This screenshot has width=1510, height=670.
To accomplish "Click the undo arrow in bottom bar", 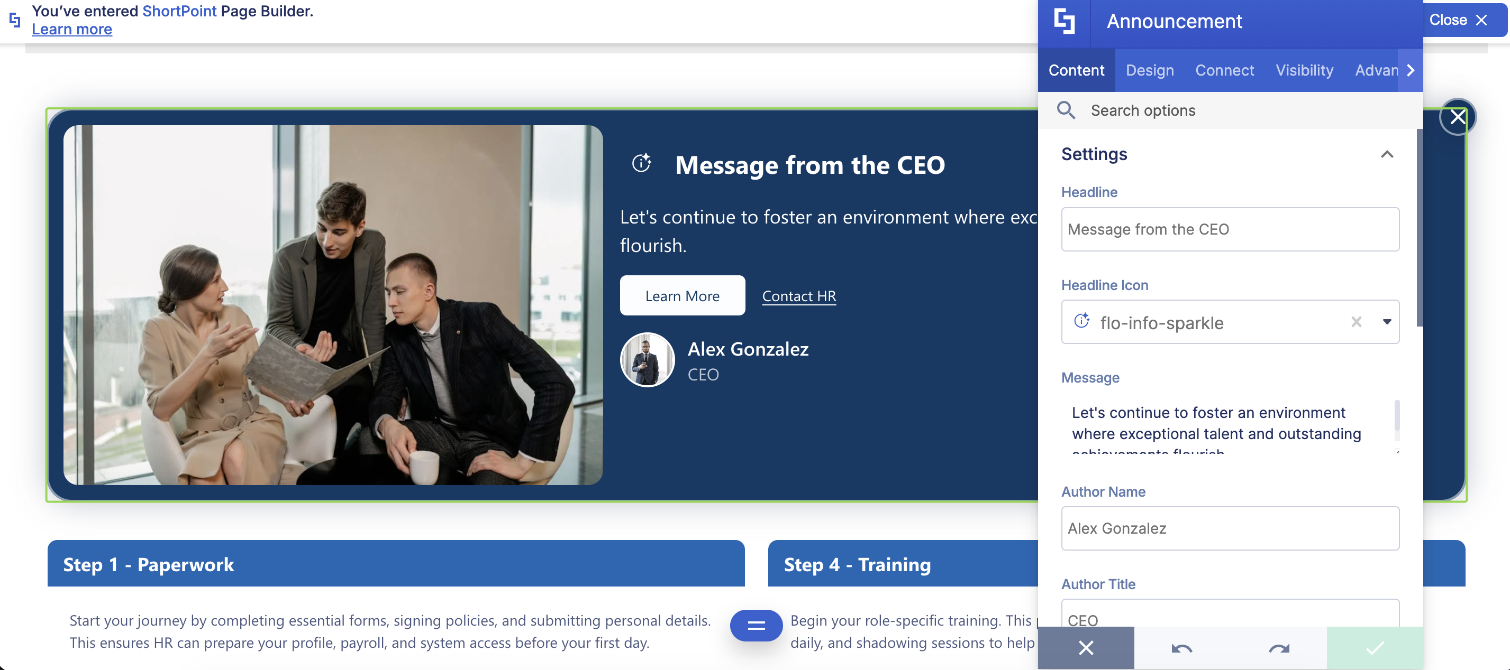I will [1181, 648].
